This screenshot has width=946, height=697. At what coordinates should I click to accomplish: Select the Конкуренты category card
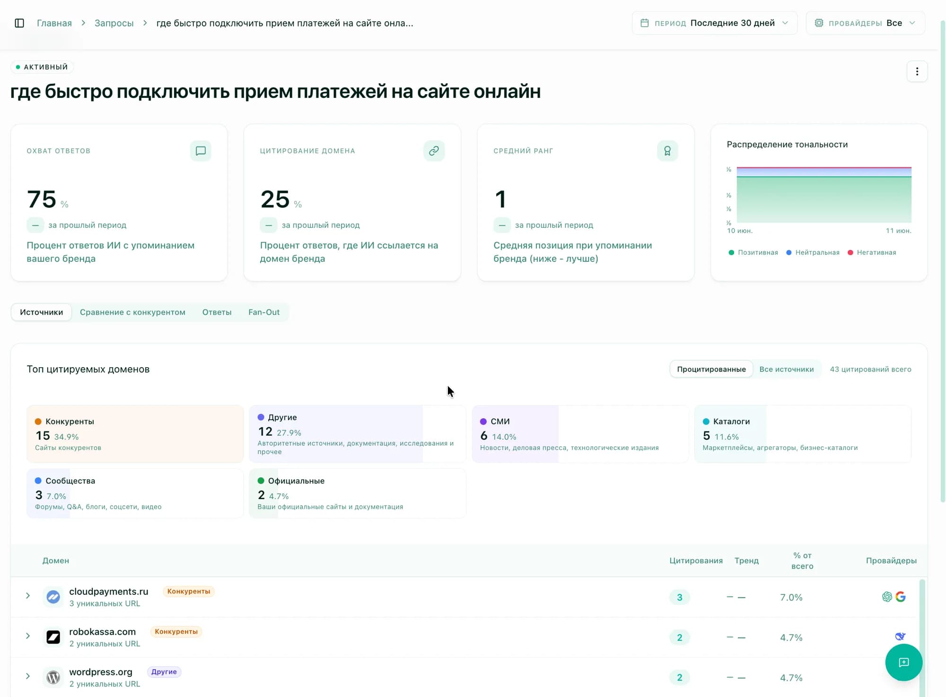pyautogui.click(x=135, y=434)
